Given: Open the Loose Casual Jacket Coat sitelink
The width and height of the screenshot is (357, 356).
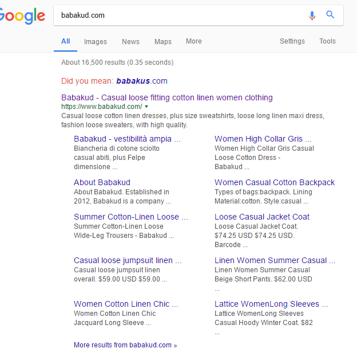Looking at the screenshot, I should pyautogui.click(x=262, y=217).
